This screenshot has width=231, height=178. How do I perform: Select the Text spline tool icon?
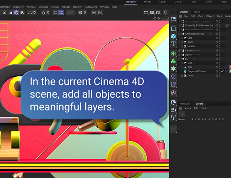[173, 44]
